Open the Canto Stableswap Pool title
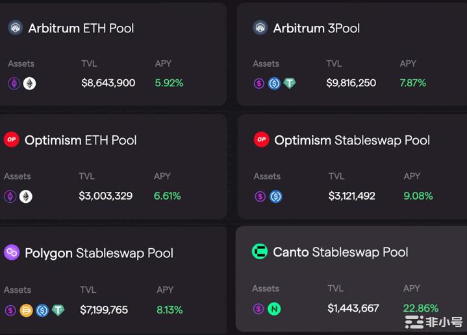Viewport: 467px width, 335px height. [x=340, y=252]
